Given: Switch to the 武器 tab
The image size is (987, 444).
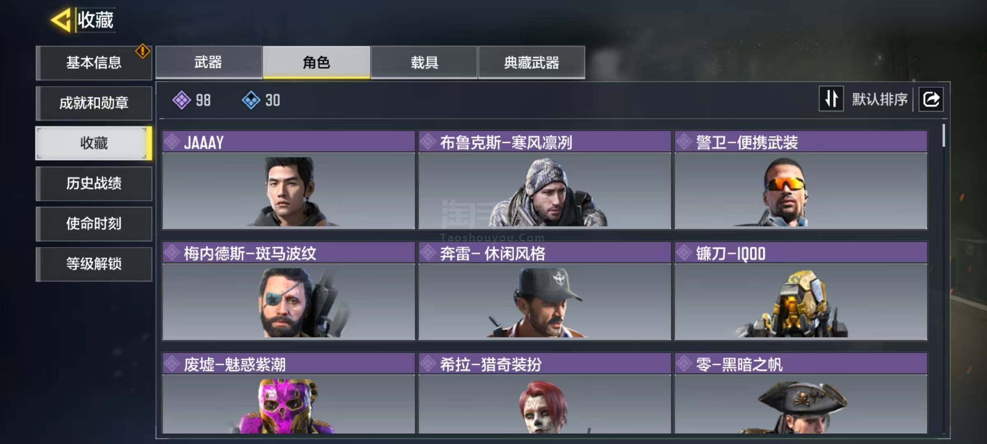Looking at the screenshot, I should (209, 62).
